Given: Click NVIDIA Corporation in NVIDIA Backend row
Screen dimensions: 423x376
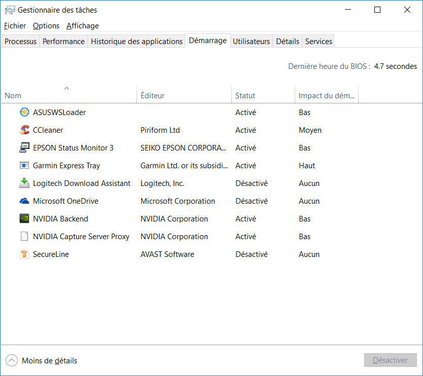Looking at the screenshot, I should pos(174,219).
